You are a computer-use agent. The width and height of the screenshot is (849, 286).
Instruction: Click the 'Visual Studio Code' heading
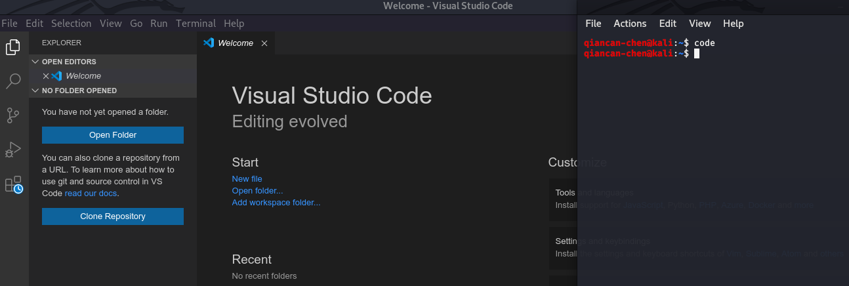332,96
